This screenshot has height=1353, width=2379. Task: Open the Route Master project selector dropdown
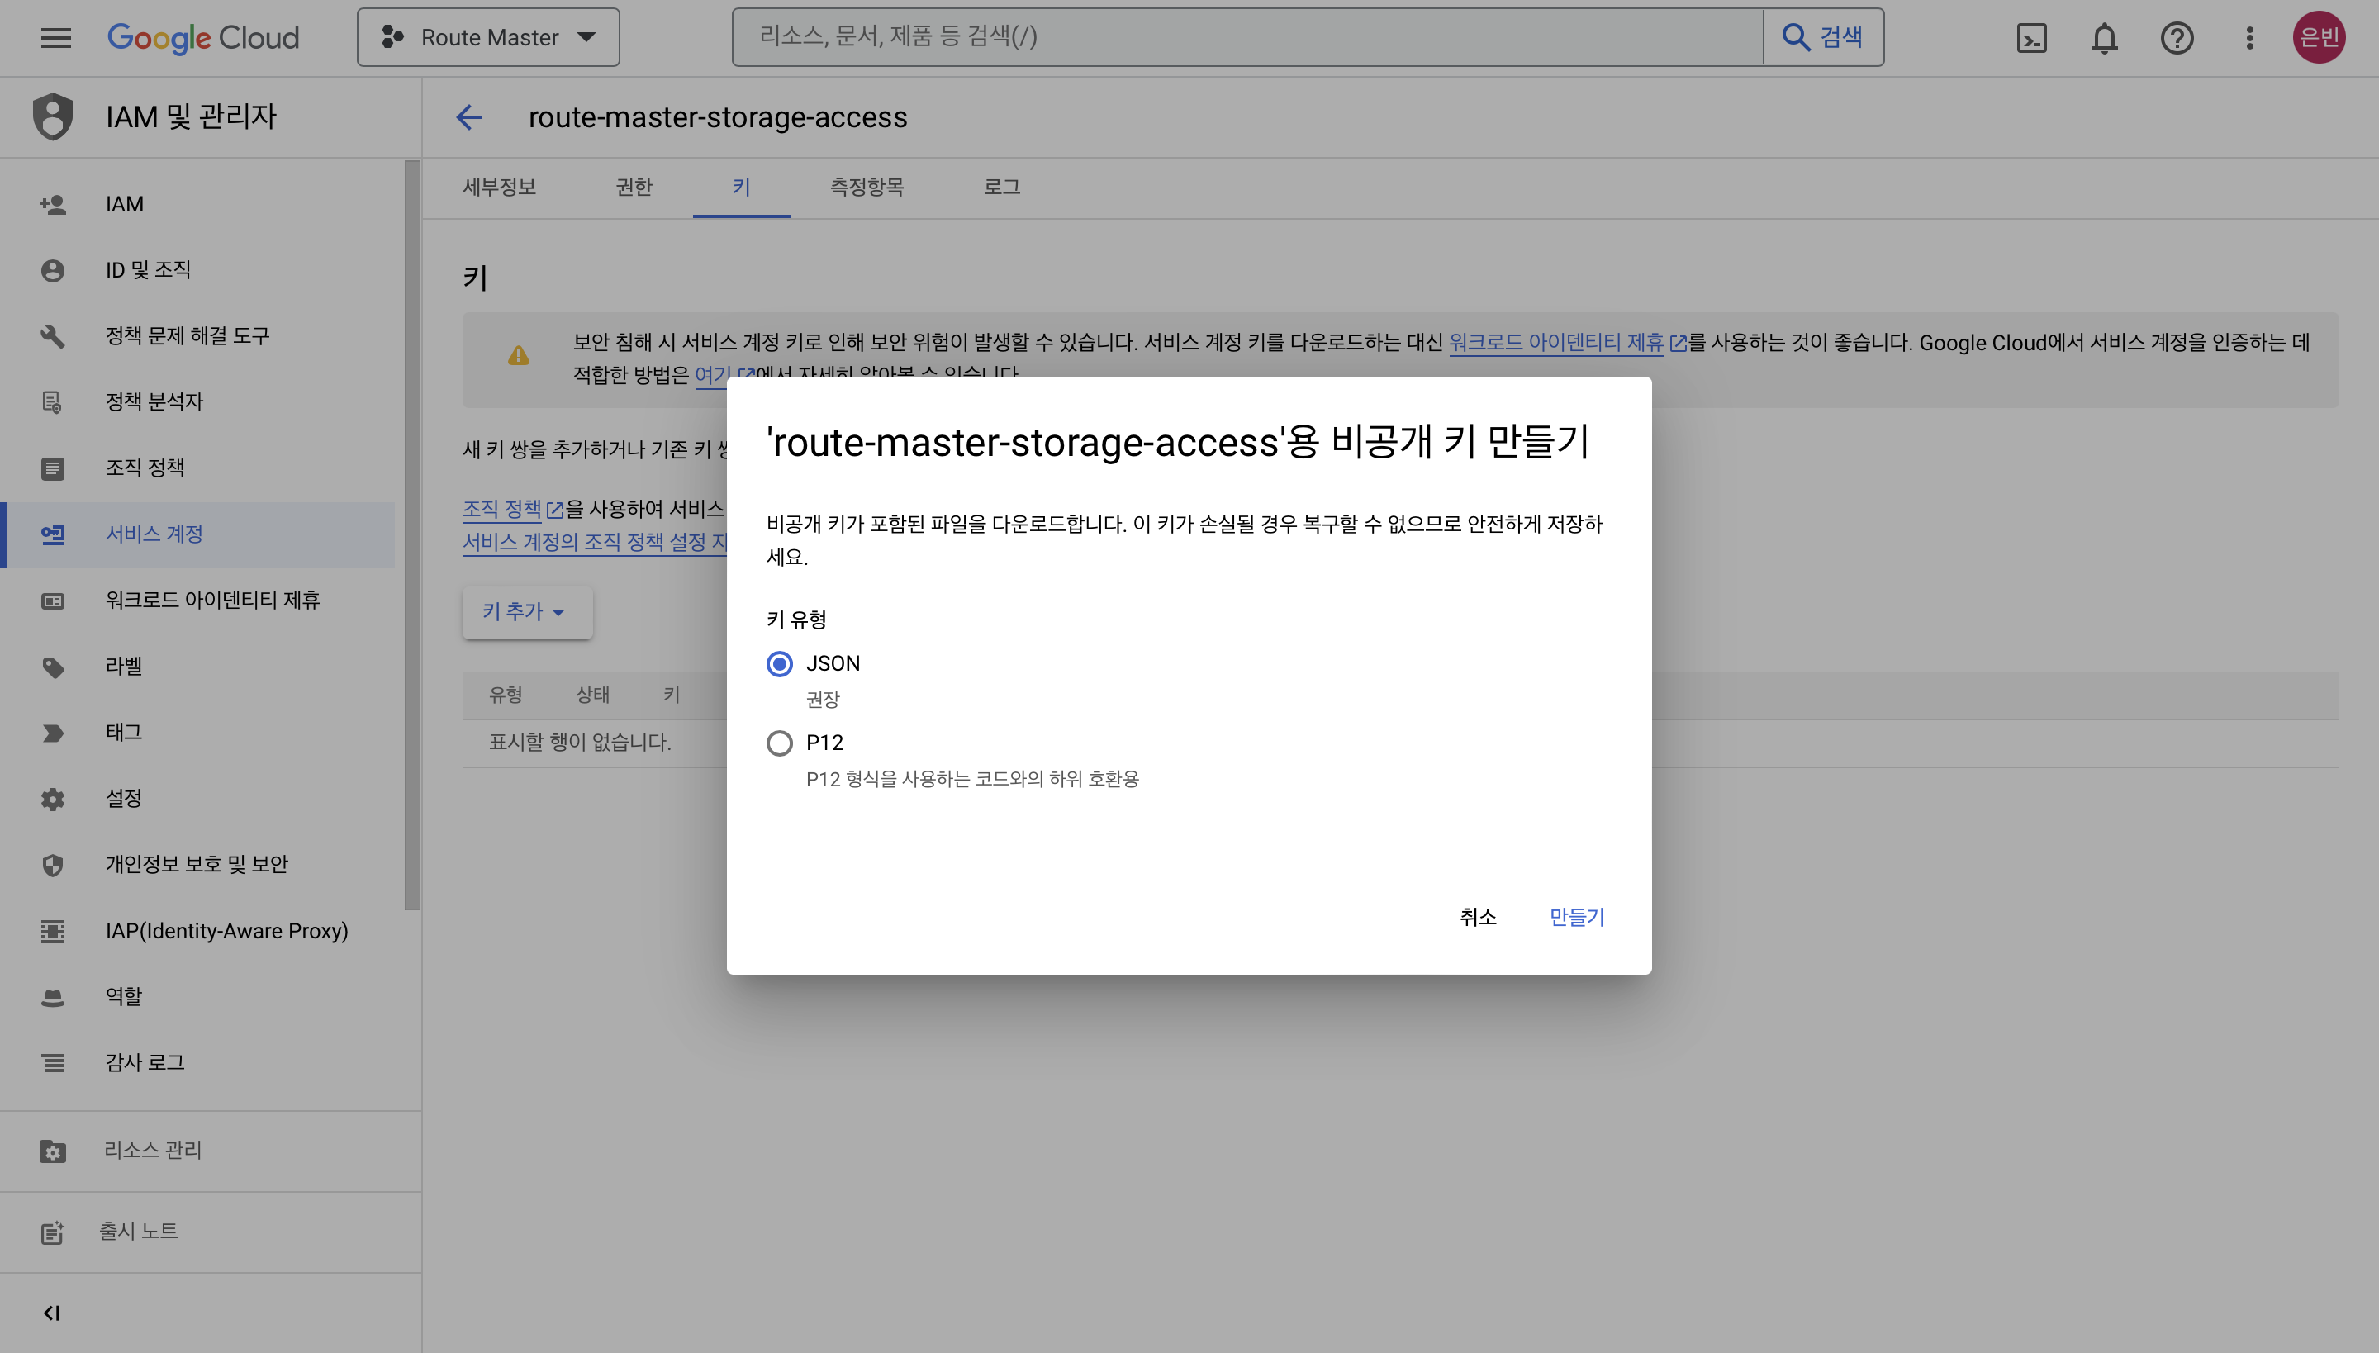pos(489,38)
